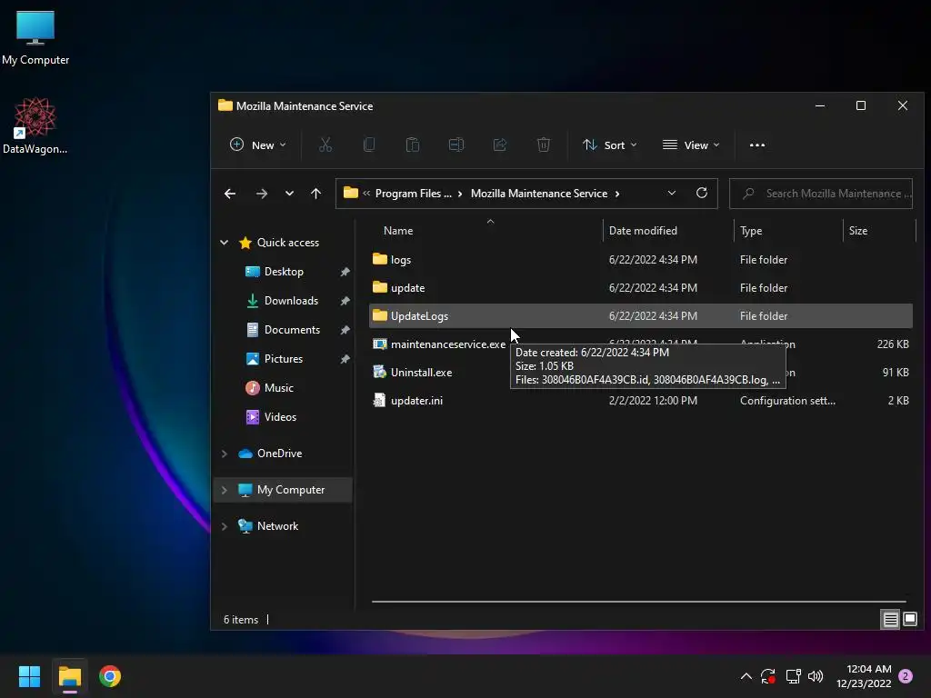Select the updater.ini file
The width and height of the screenshot is (931, 698).
pyautogui.click(x=641, y=401)
